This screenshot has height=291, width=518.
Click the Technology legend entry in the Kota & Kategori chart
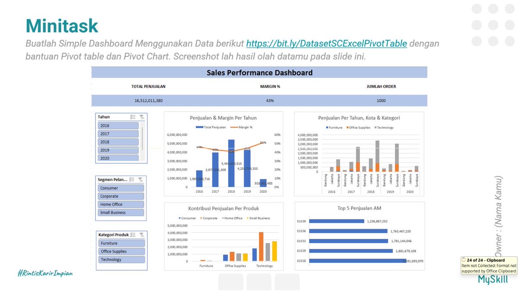(x=385, y=128)
